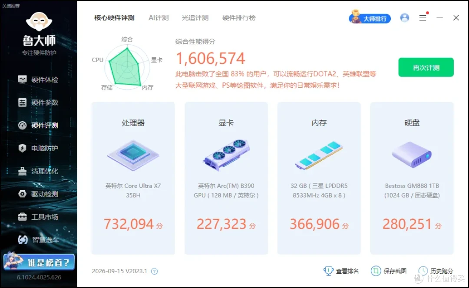
Task: Click the performance radar chart
Action: tap(127, 67)
